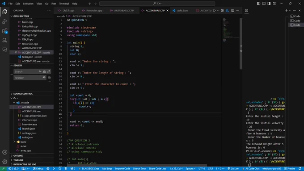
Task: Toggle search details ellipsis
Action: pyautogui.click(x=49, y=82)
